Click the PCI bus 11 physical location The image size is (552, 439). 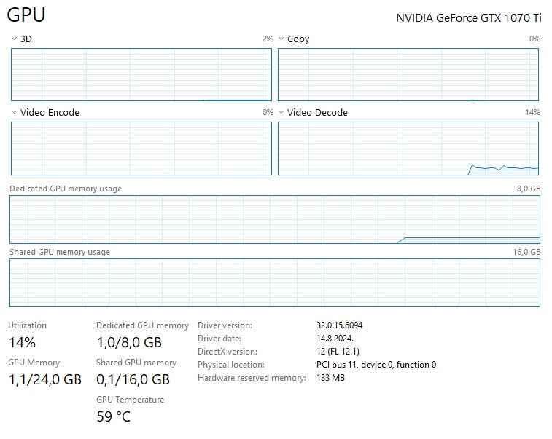point(376,365)
